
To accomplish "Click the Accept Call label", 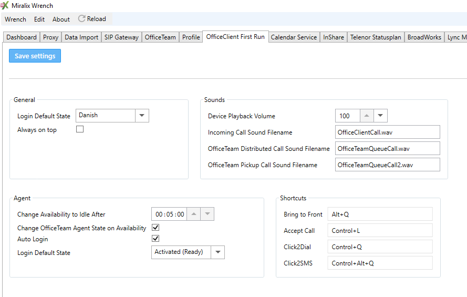I will point(299,231).
